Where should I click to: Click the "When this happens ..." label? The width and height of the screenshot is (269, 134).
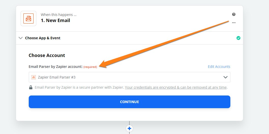coord(58,15)
